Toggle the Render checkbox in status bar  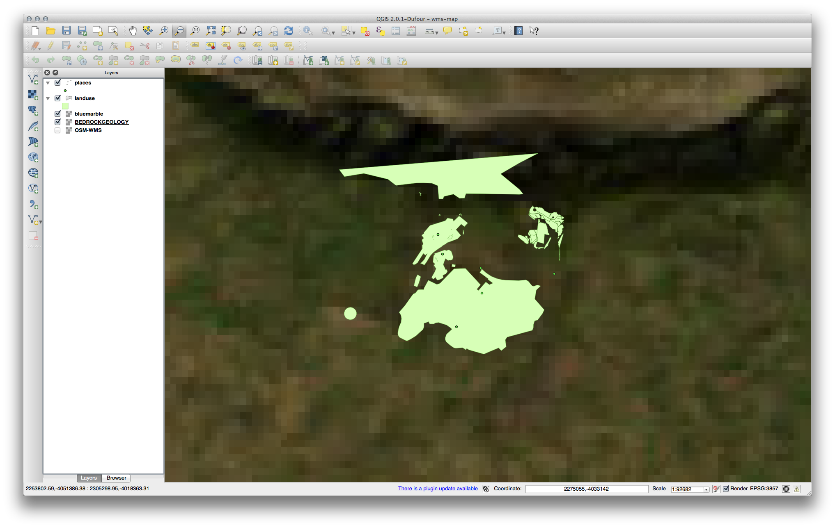726,489
